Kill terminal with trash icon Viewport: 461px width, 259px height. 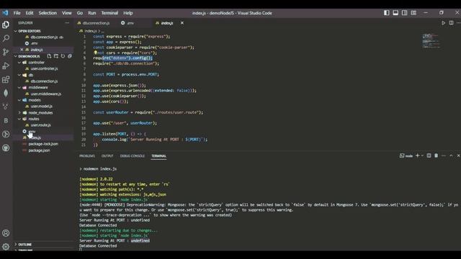pos(436,155)
